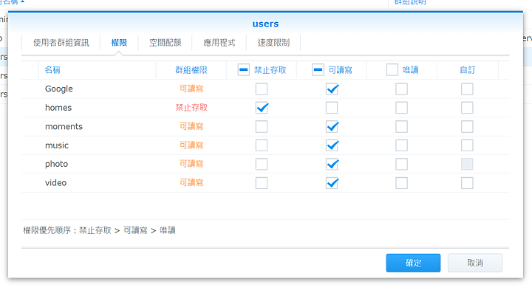Click the 權限優先順序 note text
This screenshot has height=293, width=532.
(x=99, y=230)
